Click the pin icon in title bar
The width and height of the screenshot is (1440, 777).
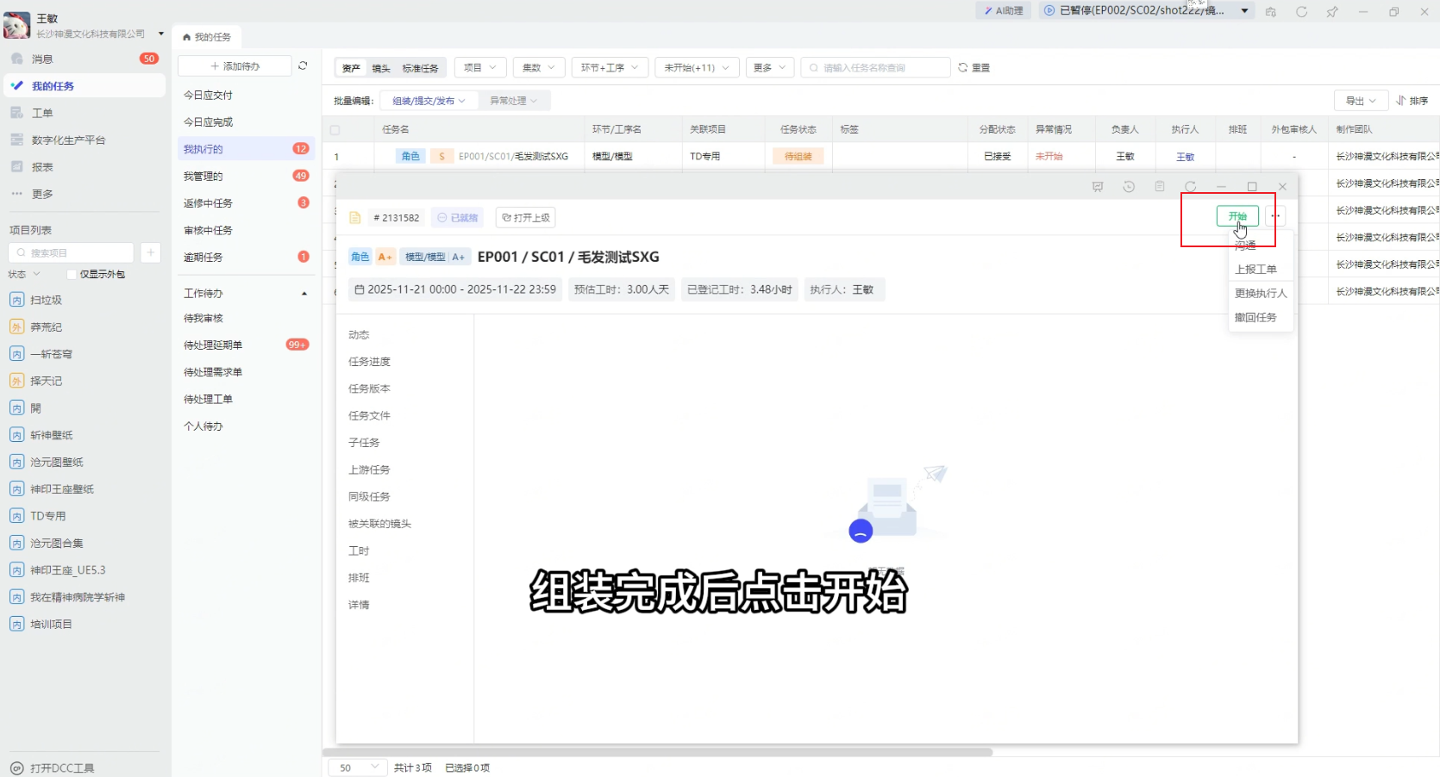1332,11
